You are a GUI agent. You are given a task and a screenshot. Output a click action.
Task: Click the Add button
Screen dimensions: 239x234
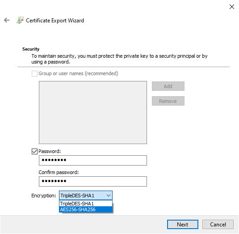point(168,86)
